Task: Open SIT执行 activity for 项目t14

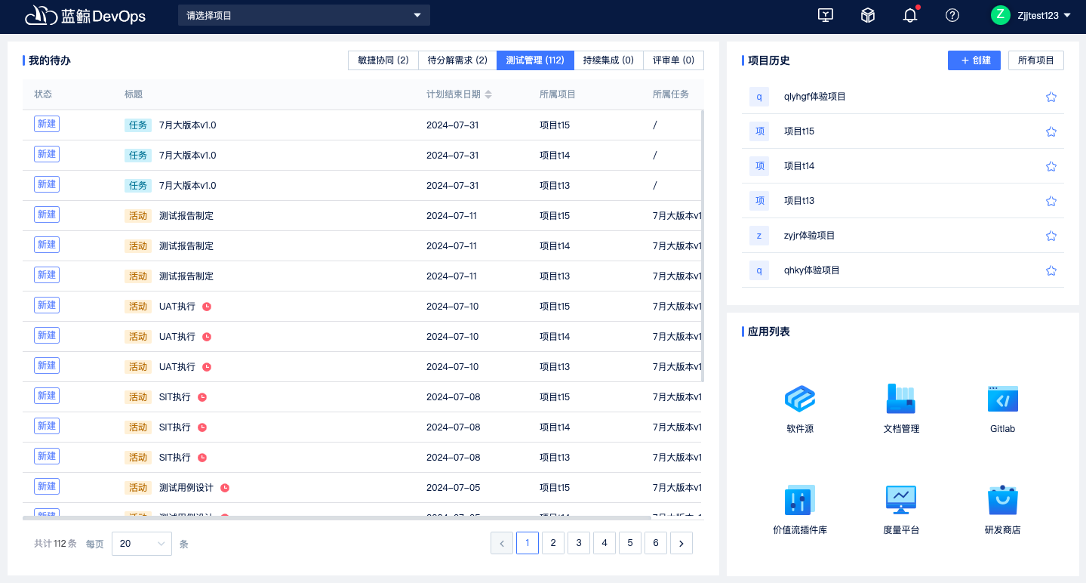Action: pos(175,427)
